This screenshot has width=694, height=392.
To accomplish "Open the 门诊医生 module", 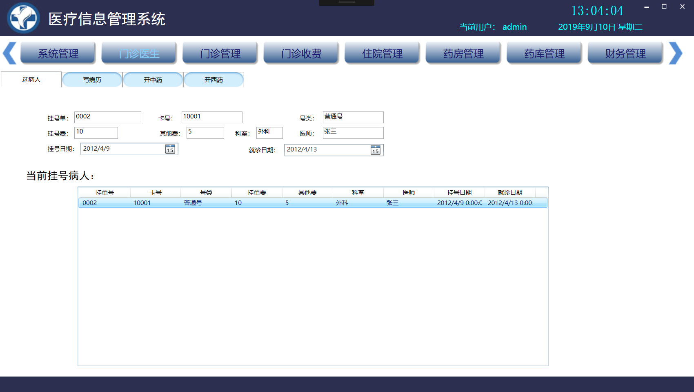I will pyautogui.click(x=139, y=53).
